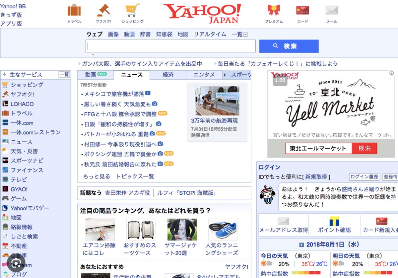Click the arrow icon before 2018年8月1日 date
The height and width of the screenshot is (278, 398).
coord(301,245)
